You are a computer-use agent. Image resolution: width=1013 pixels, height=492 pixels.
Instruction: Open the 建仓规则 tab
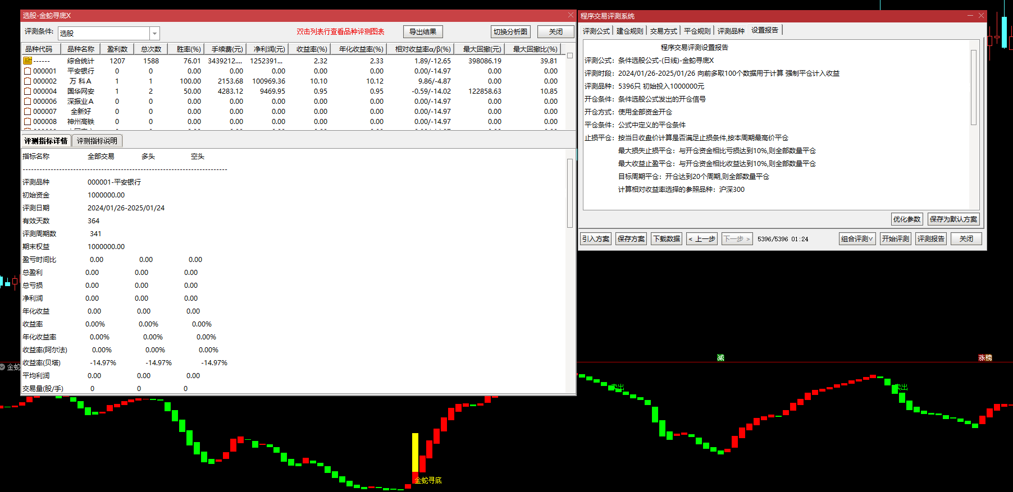point(630,31)
